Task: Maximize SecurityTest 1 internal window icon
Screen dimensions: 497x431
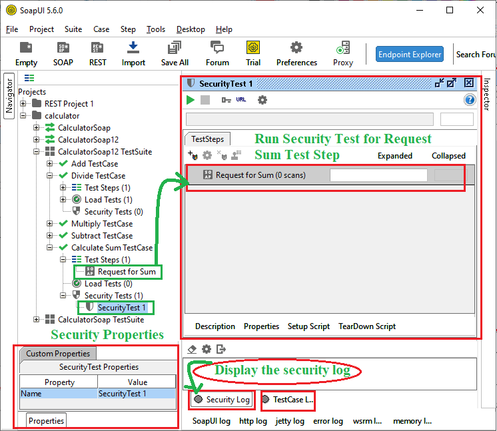Action: [452, 83]
